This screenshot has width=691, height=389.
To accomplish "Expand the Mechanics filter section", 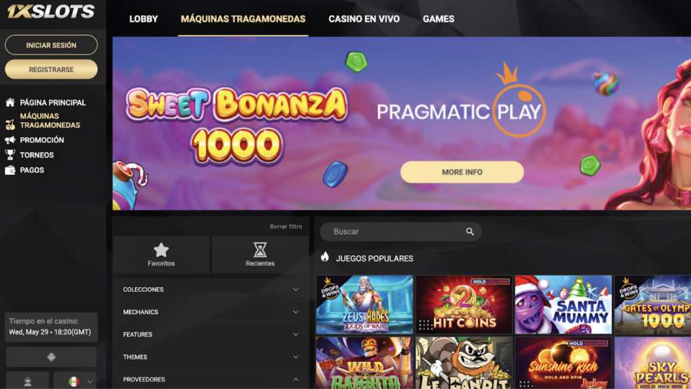I will point(211,312).
